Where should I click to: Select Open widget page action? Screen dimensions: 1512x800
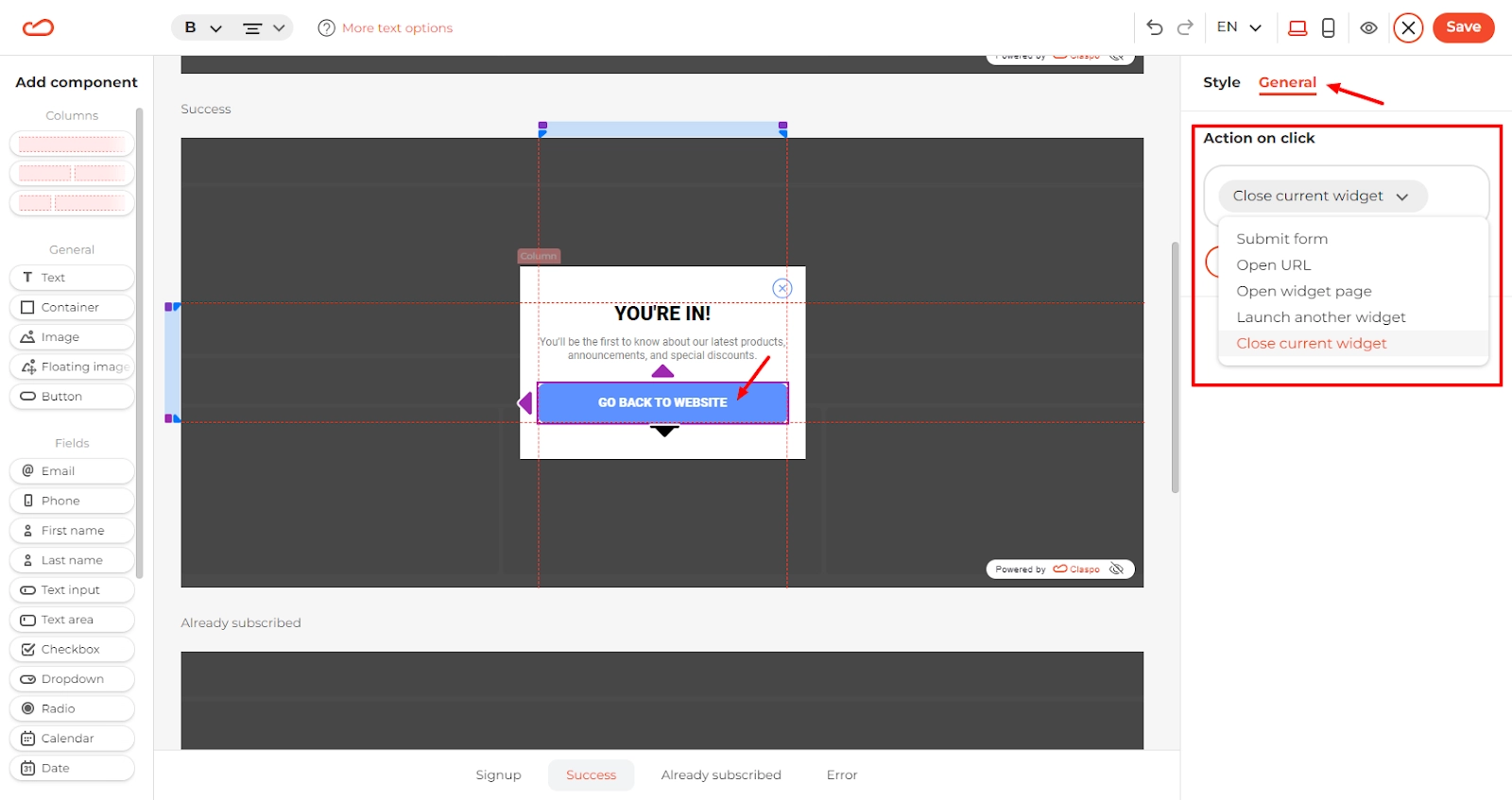point(1304,291)
